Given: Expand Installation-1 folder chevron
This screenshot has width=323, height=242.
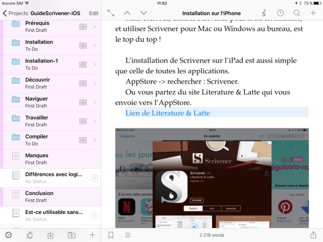Looking at the screenshot, I should pyautogui.click(x=95, y=65).
